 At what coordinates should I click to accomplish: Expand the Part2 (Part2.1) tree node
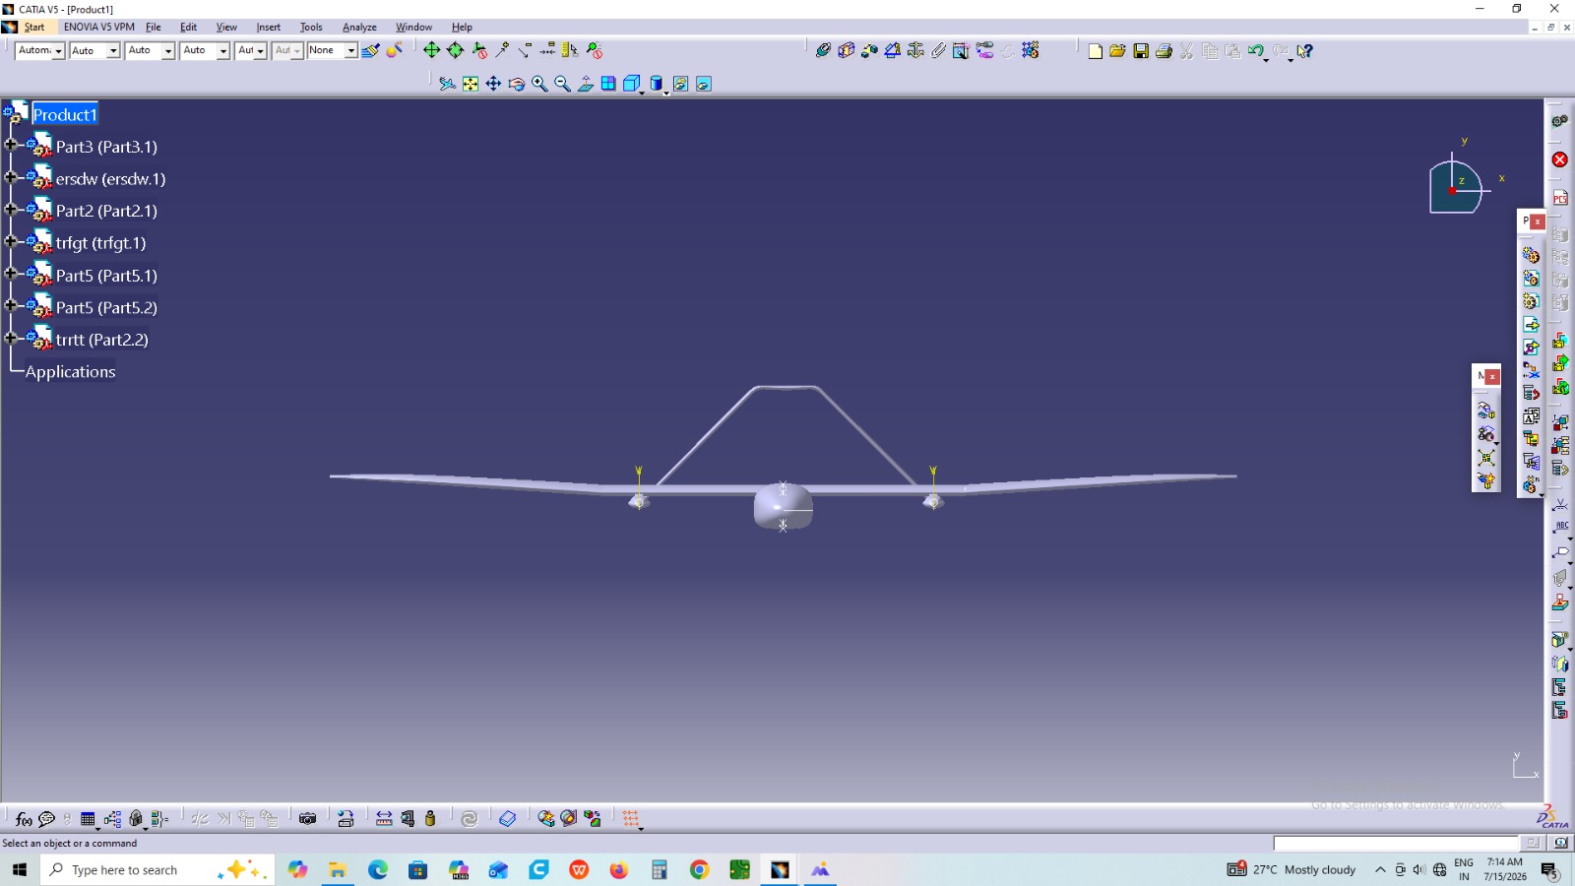(x=11, y=210)
